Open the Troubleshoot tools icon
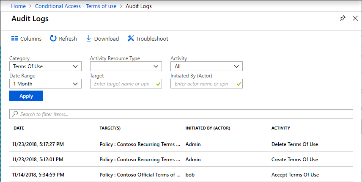Image resolution: width=362 pixels, height=182 pixels. (x=131, y=39)
